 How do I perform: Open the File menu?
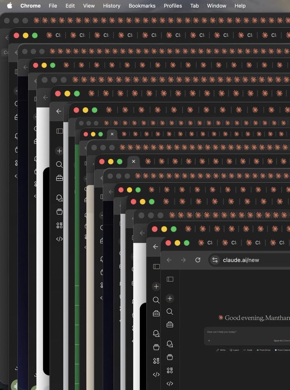tap(53, 6)
